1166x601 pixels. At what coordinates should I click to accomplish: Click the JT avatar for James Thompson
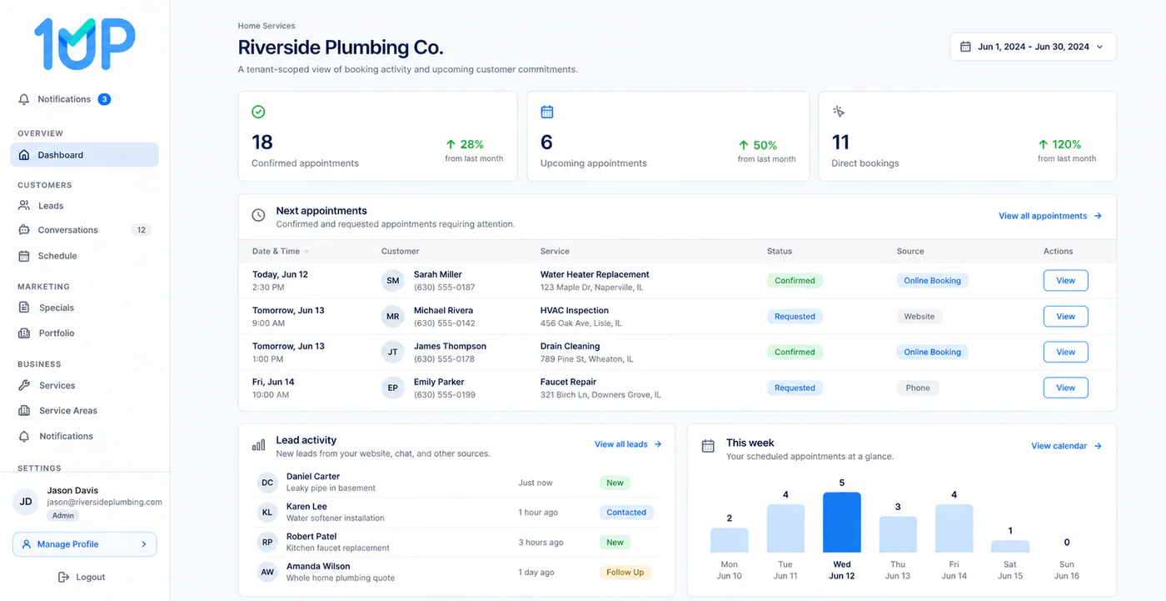point(393,353)
